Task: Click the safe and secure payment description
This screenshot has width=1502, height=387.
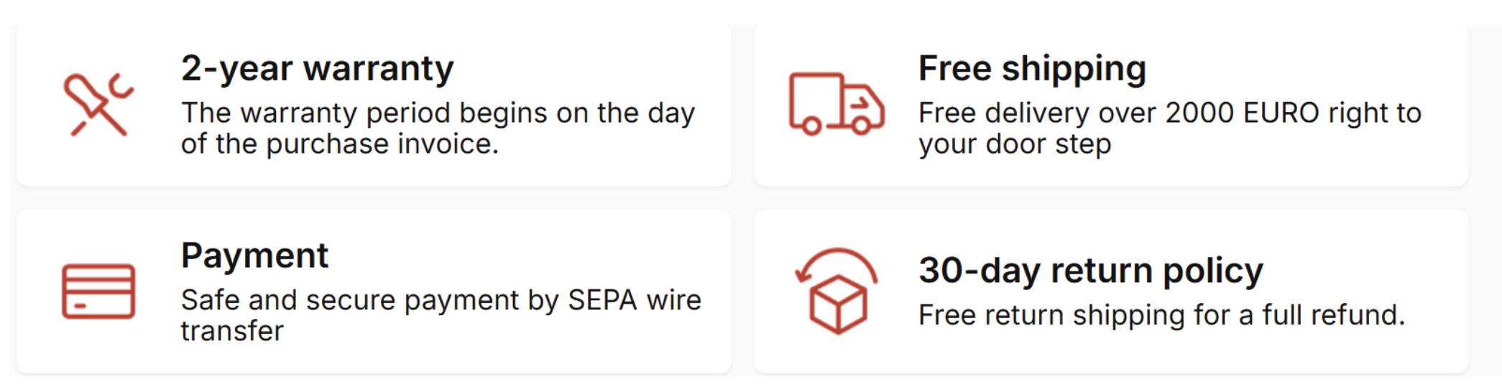Action: pyautogui.click(x=441, y=314)
